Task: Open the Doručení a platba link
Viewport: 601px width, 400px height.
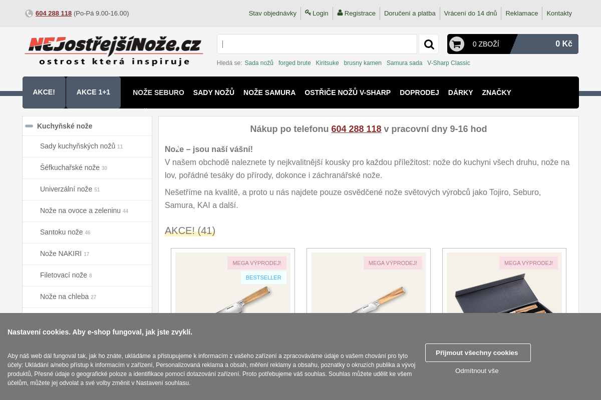Action: pos(410,13)
